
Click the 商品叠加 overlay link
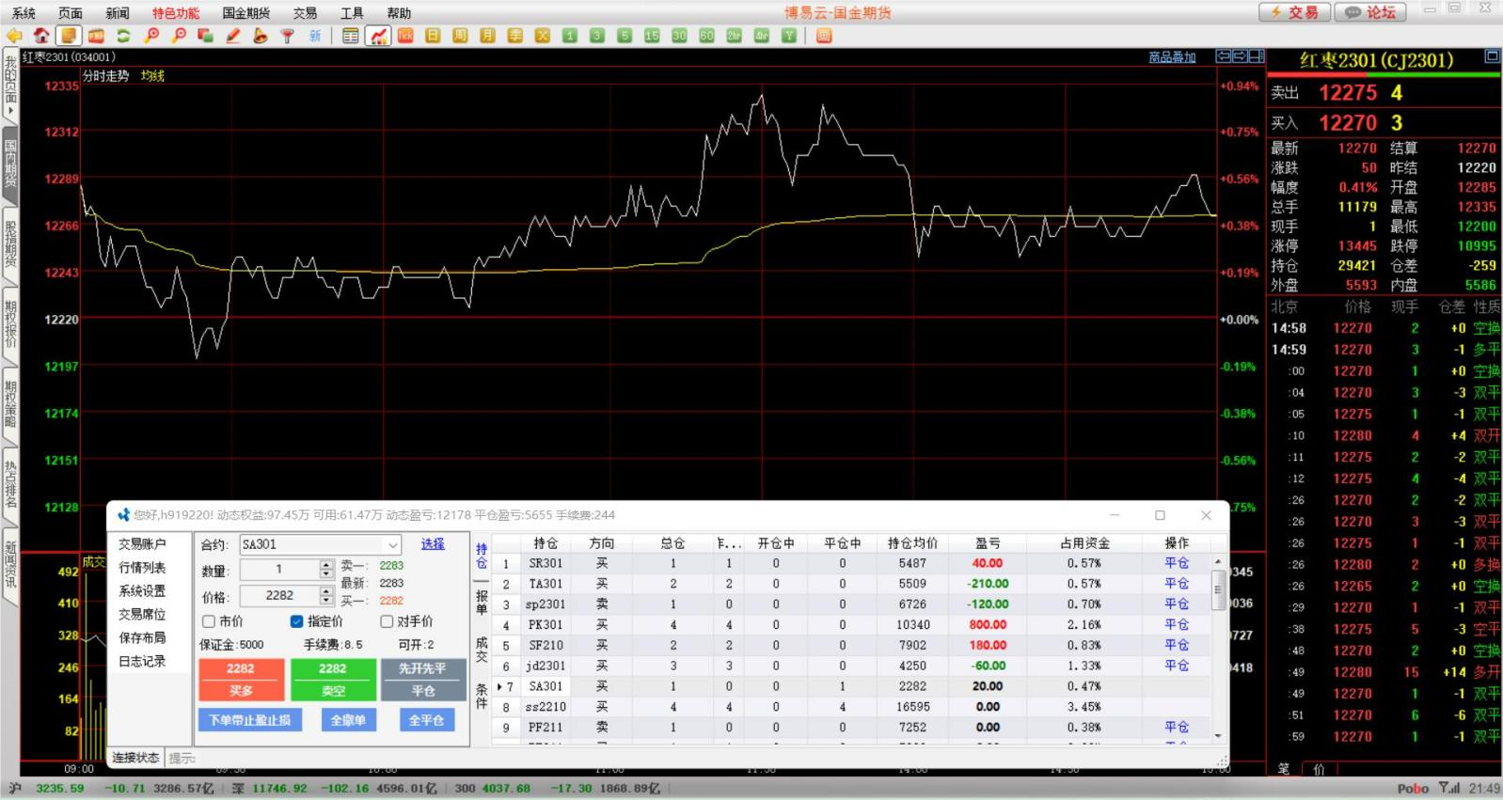[1172, 57]
